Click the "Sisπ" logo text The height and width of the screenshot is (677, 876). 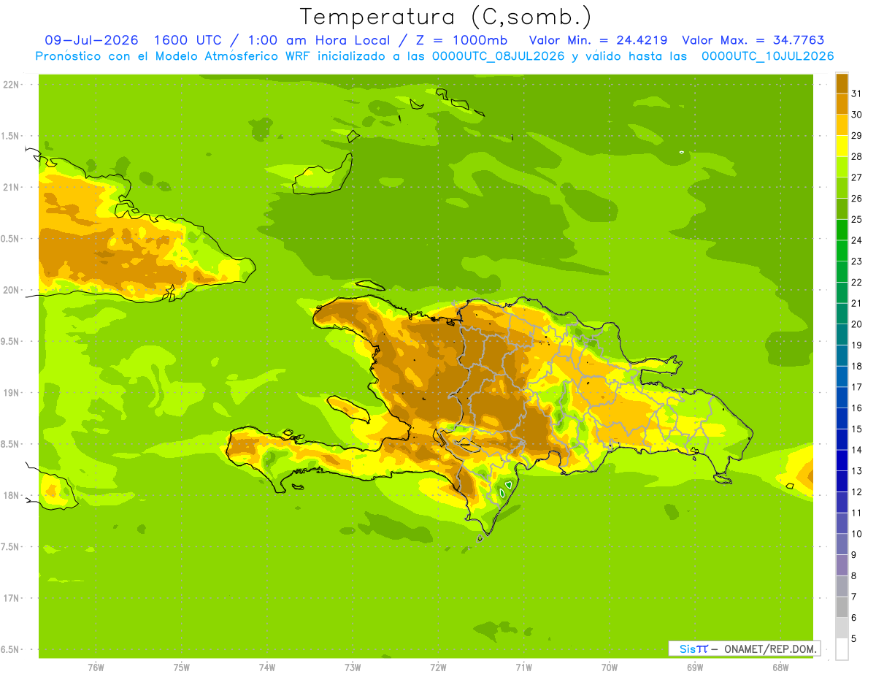point(693,649)
